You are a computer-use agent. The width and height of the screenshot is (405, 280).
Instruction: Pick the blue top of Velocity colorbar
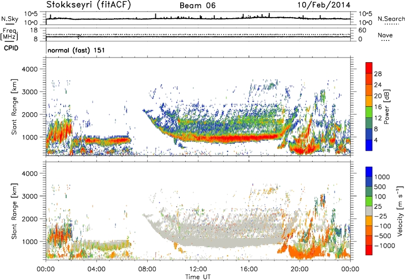(369, 172)
